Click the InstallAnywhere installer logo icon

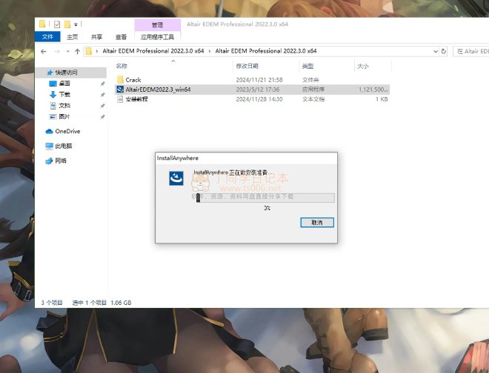click(176, 178)
